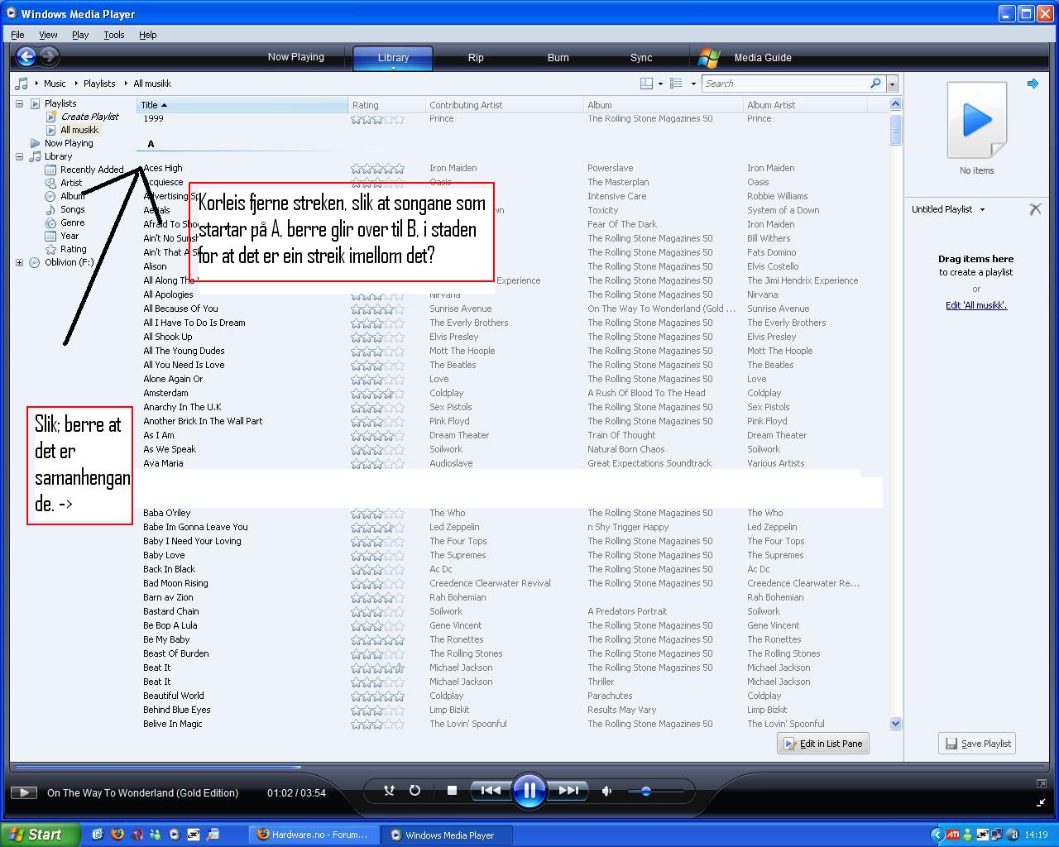
Task: Open the File menu
Action: coord(17,35)
